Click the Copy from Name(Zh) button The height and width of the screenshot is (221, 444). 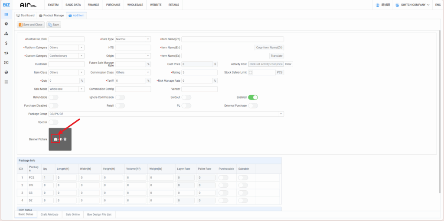coord(269,48)
